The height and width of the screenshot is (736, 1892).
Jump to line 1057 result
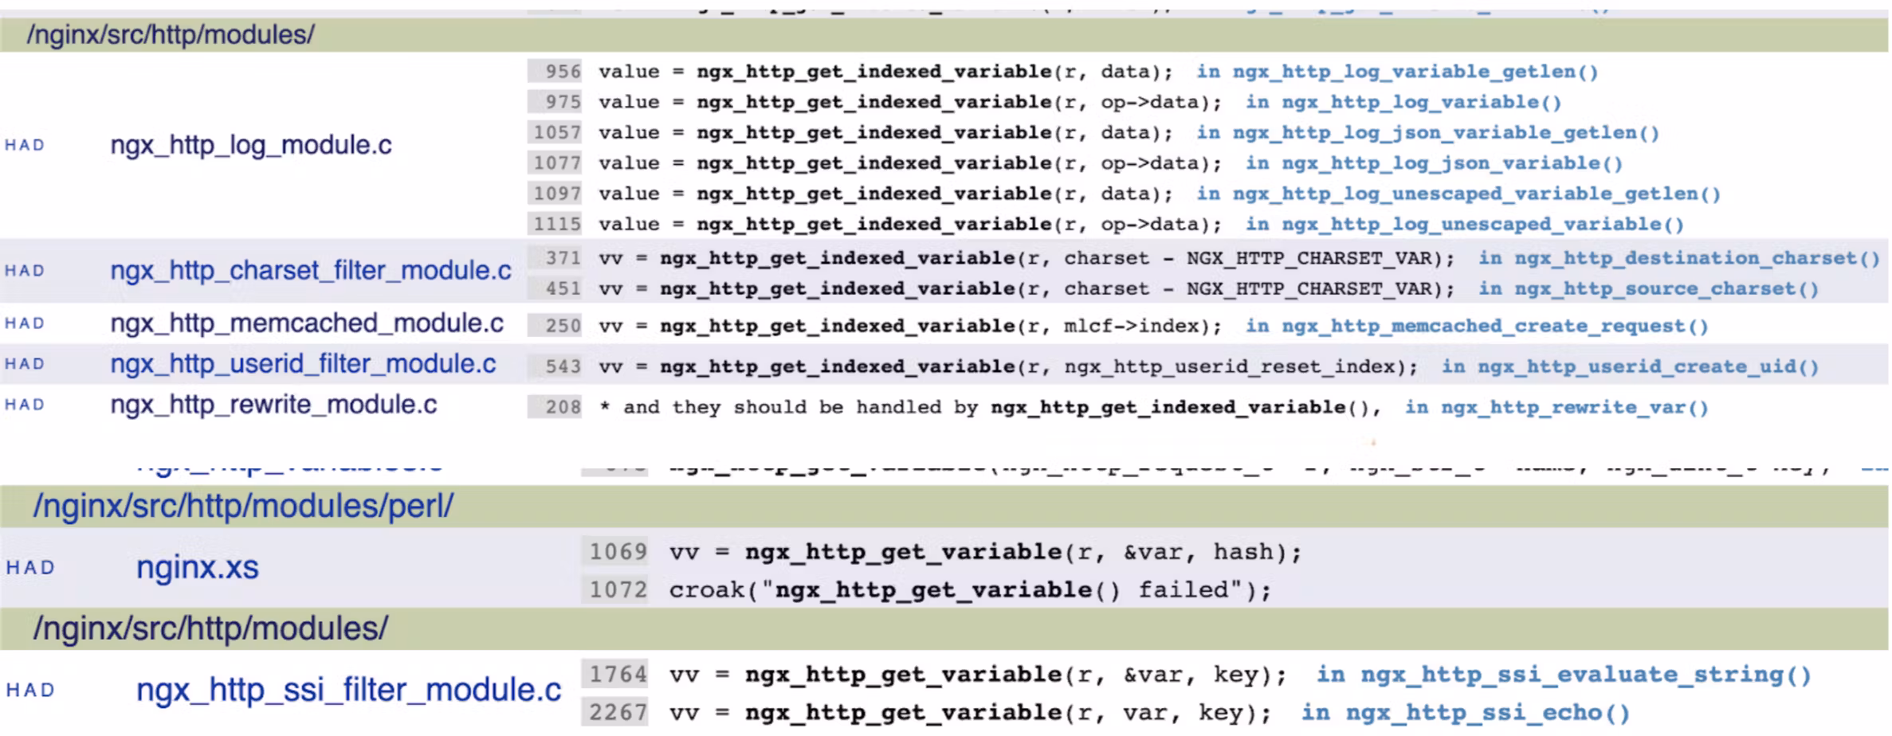pyautogui.click(x=557, y=132)
